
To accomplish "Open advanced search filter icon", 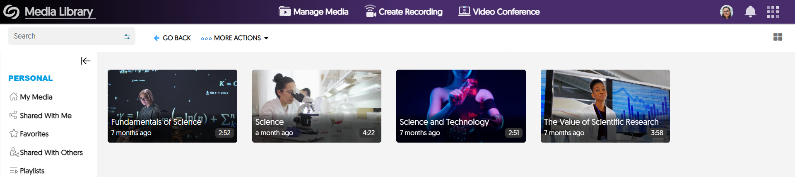I will 127,36.
